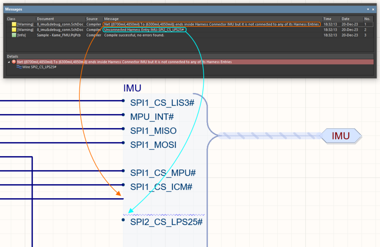Select the SPI1_CS_LIS3# harness entry
380x247 pixels.
(x=162, y=103)
